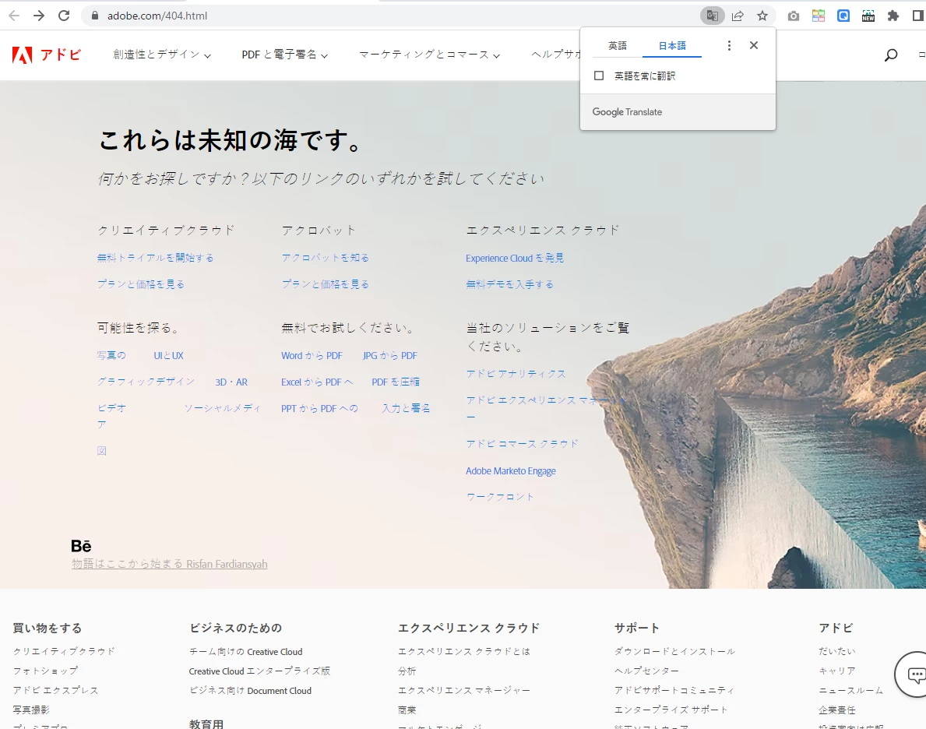Open the Experience Cloud を発見 link

coord(514,258)
